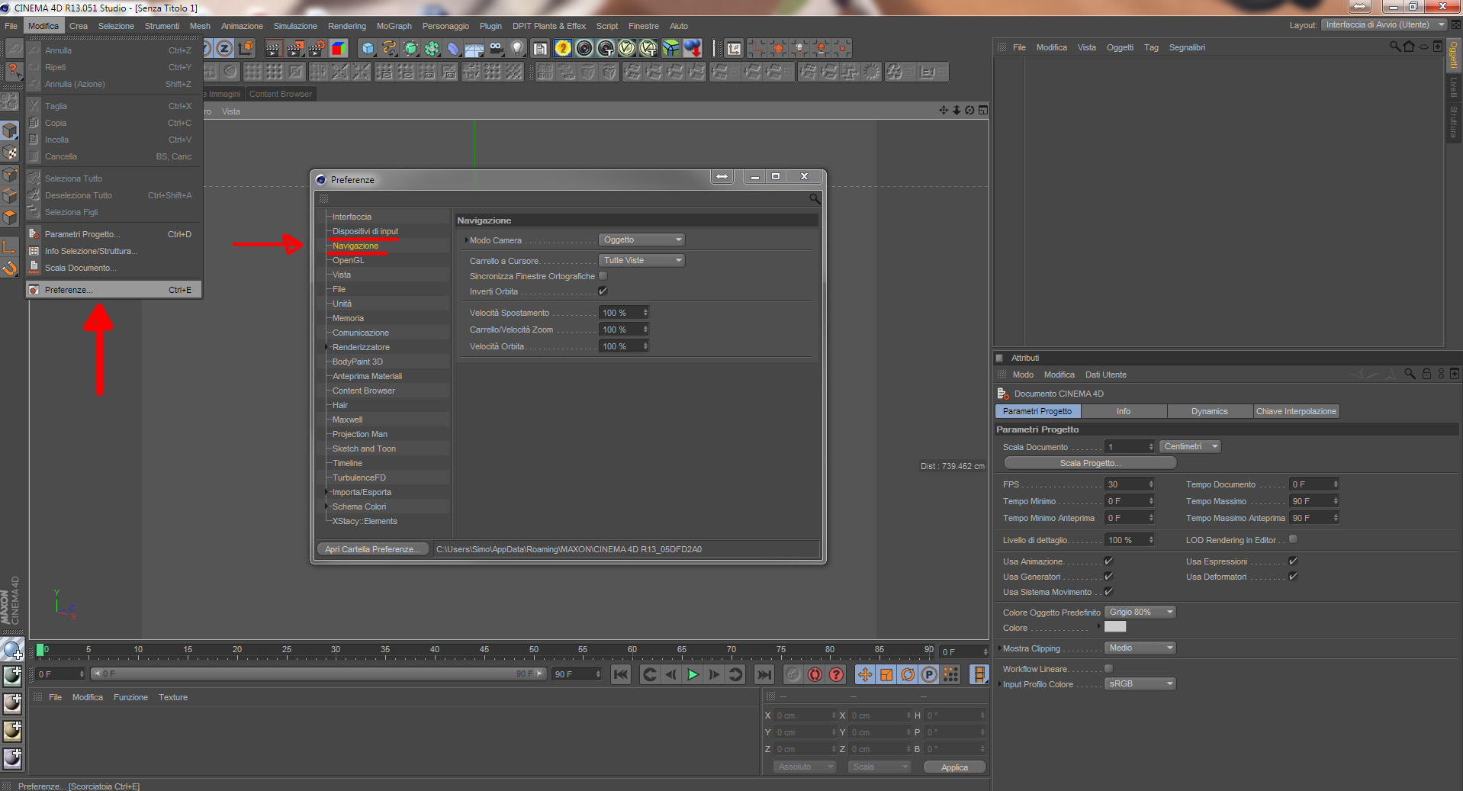Click the light bulb icon
The width and height of the screenshot is (1463, 791).
coord(518,49)
